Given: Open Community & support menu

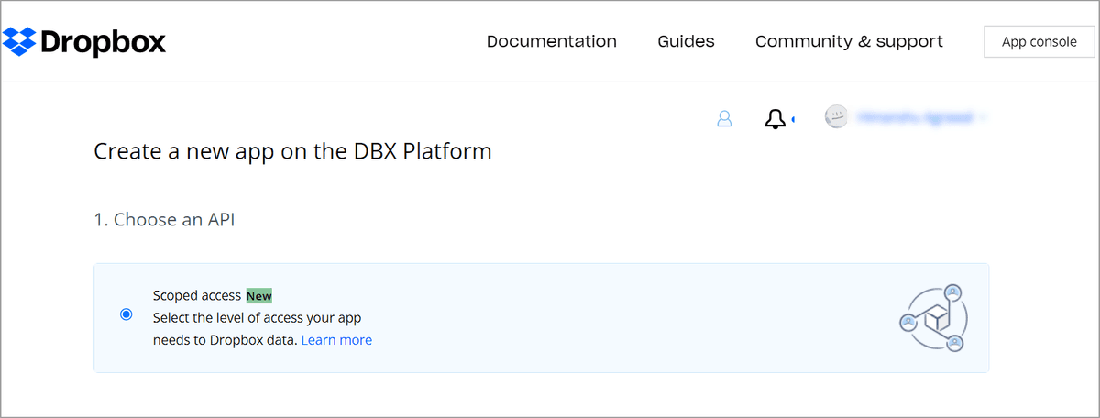Looking at the screenshot, I should point(849,41).
